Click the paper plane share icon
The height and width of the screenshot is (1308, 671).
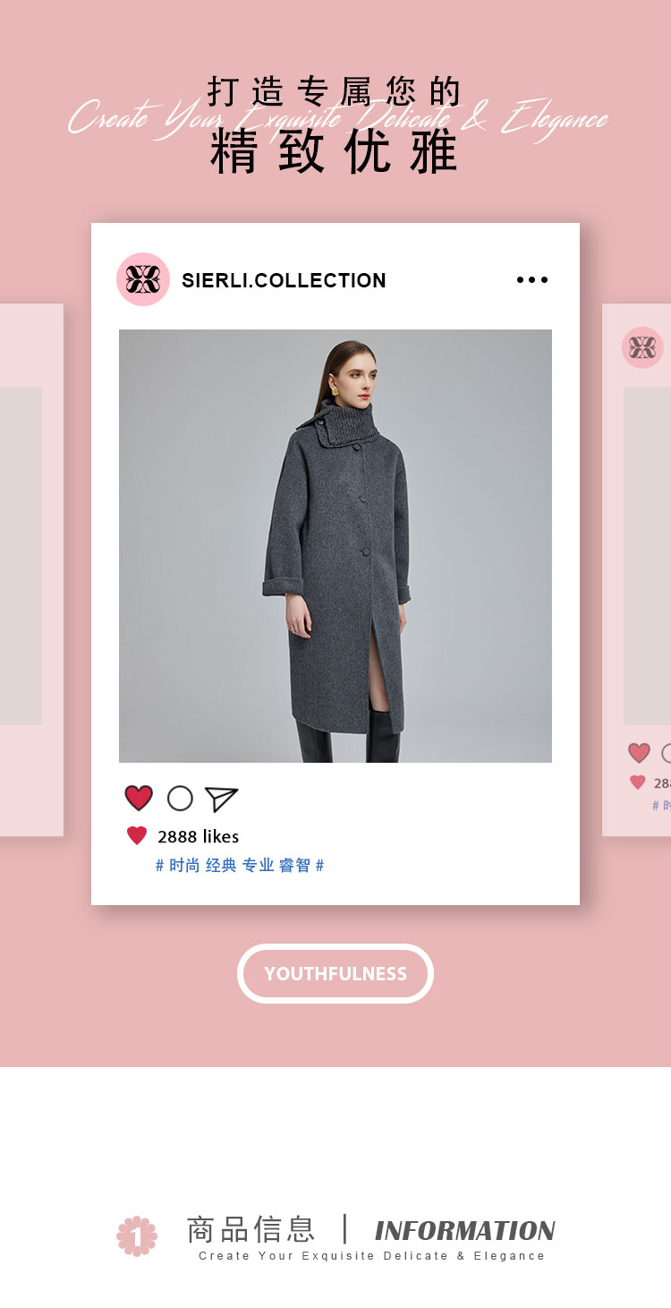point(221,799)
